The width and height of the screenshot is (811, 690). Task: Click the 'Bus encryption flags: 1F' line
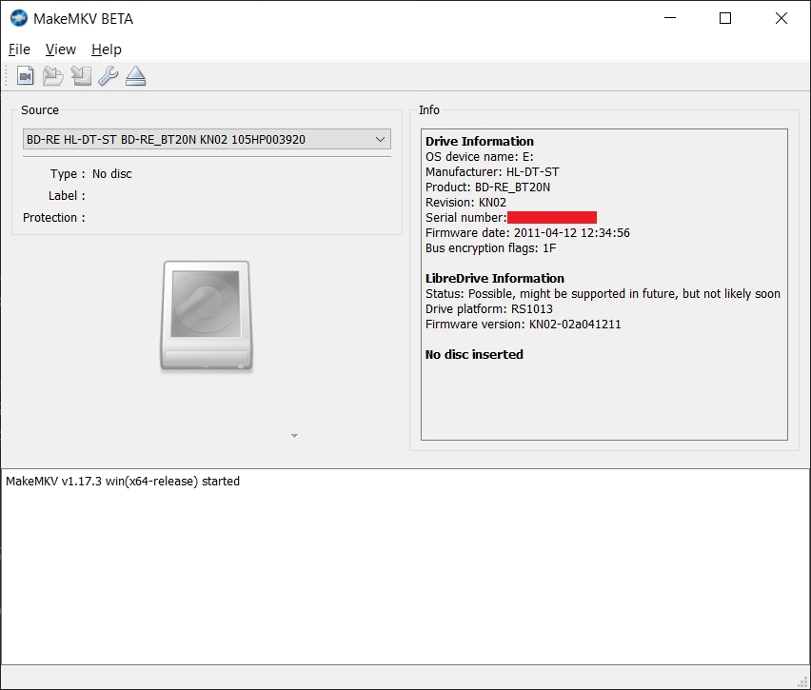pyautogui.click(x=491, y=248)
